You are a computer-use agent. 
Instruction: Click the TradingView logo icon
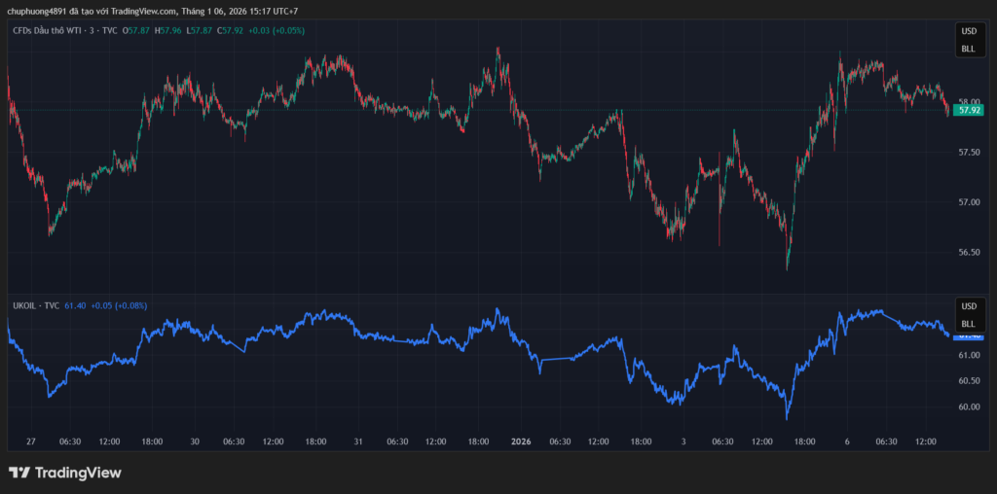click(19, 473)
